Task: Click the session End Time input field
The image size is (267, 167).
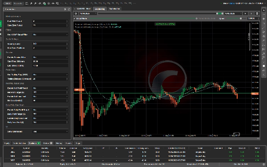Action: point(50,65)
